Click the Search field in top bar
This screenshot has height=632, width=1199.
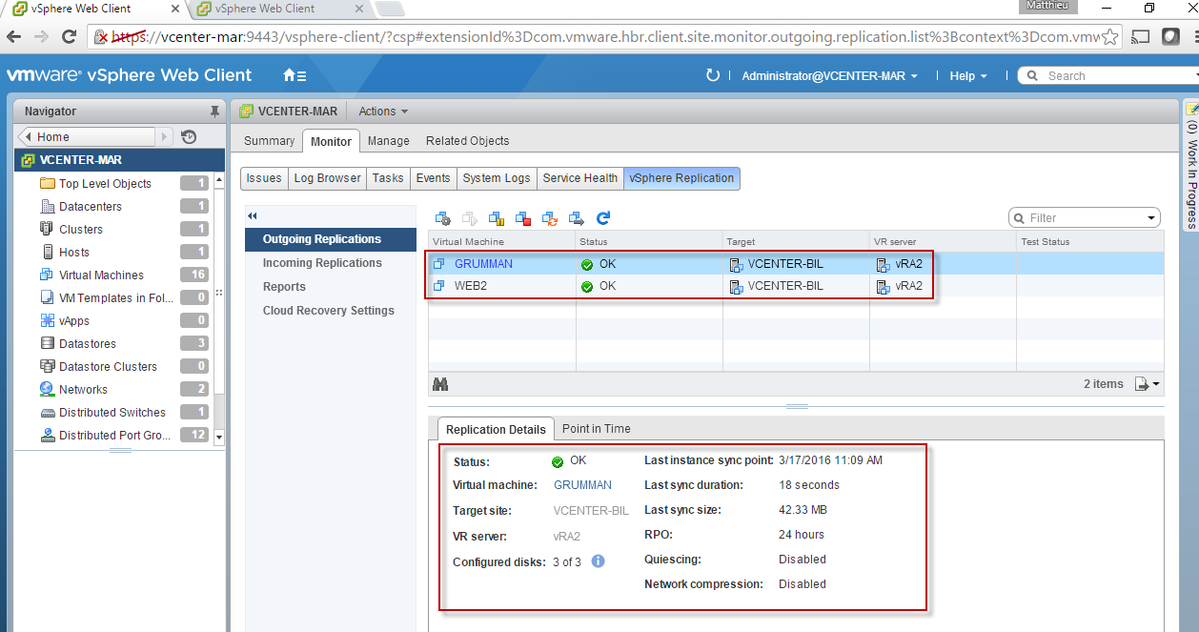coord(1110,75)
